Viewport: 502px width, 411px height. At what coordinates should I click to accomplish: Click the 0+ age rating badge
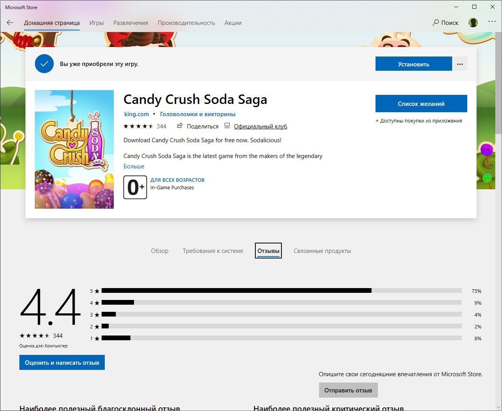[135, 187]
